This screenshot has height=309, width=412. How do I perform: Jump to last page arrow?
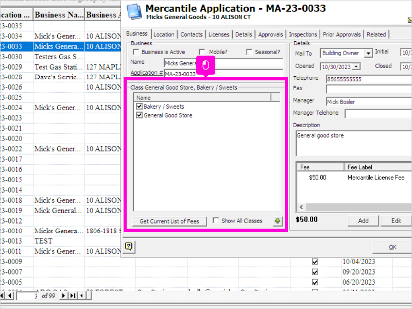click(73, 296)
